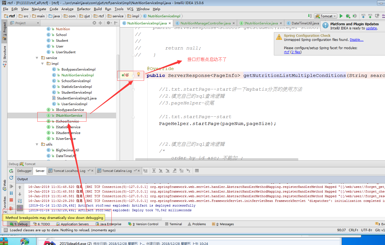Screen dimensions: 385x245
Task: Click the VCS update project icon
Action: (363, 16)
